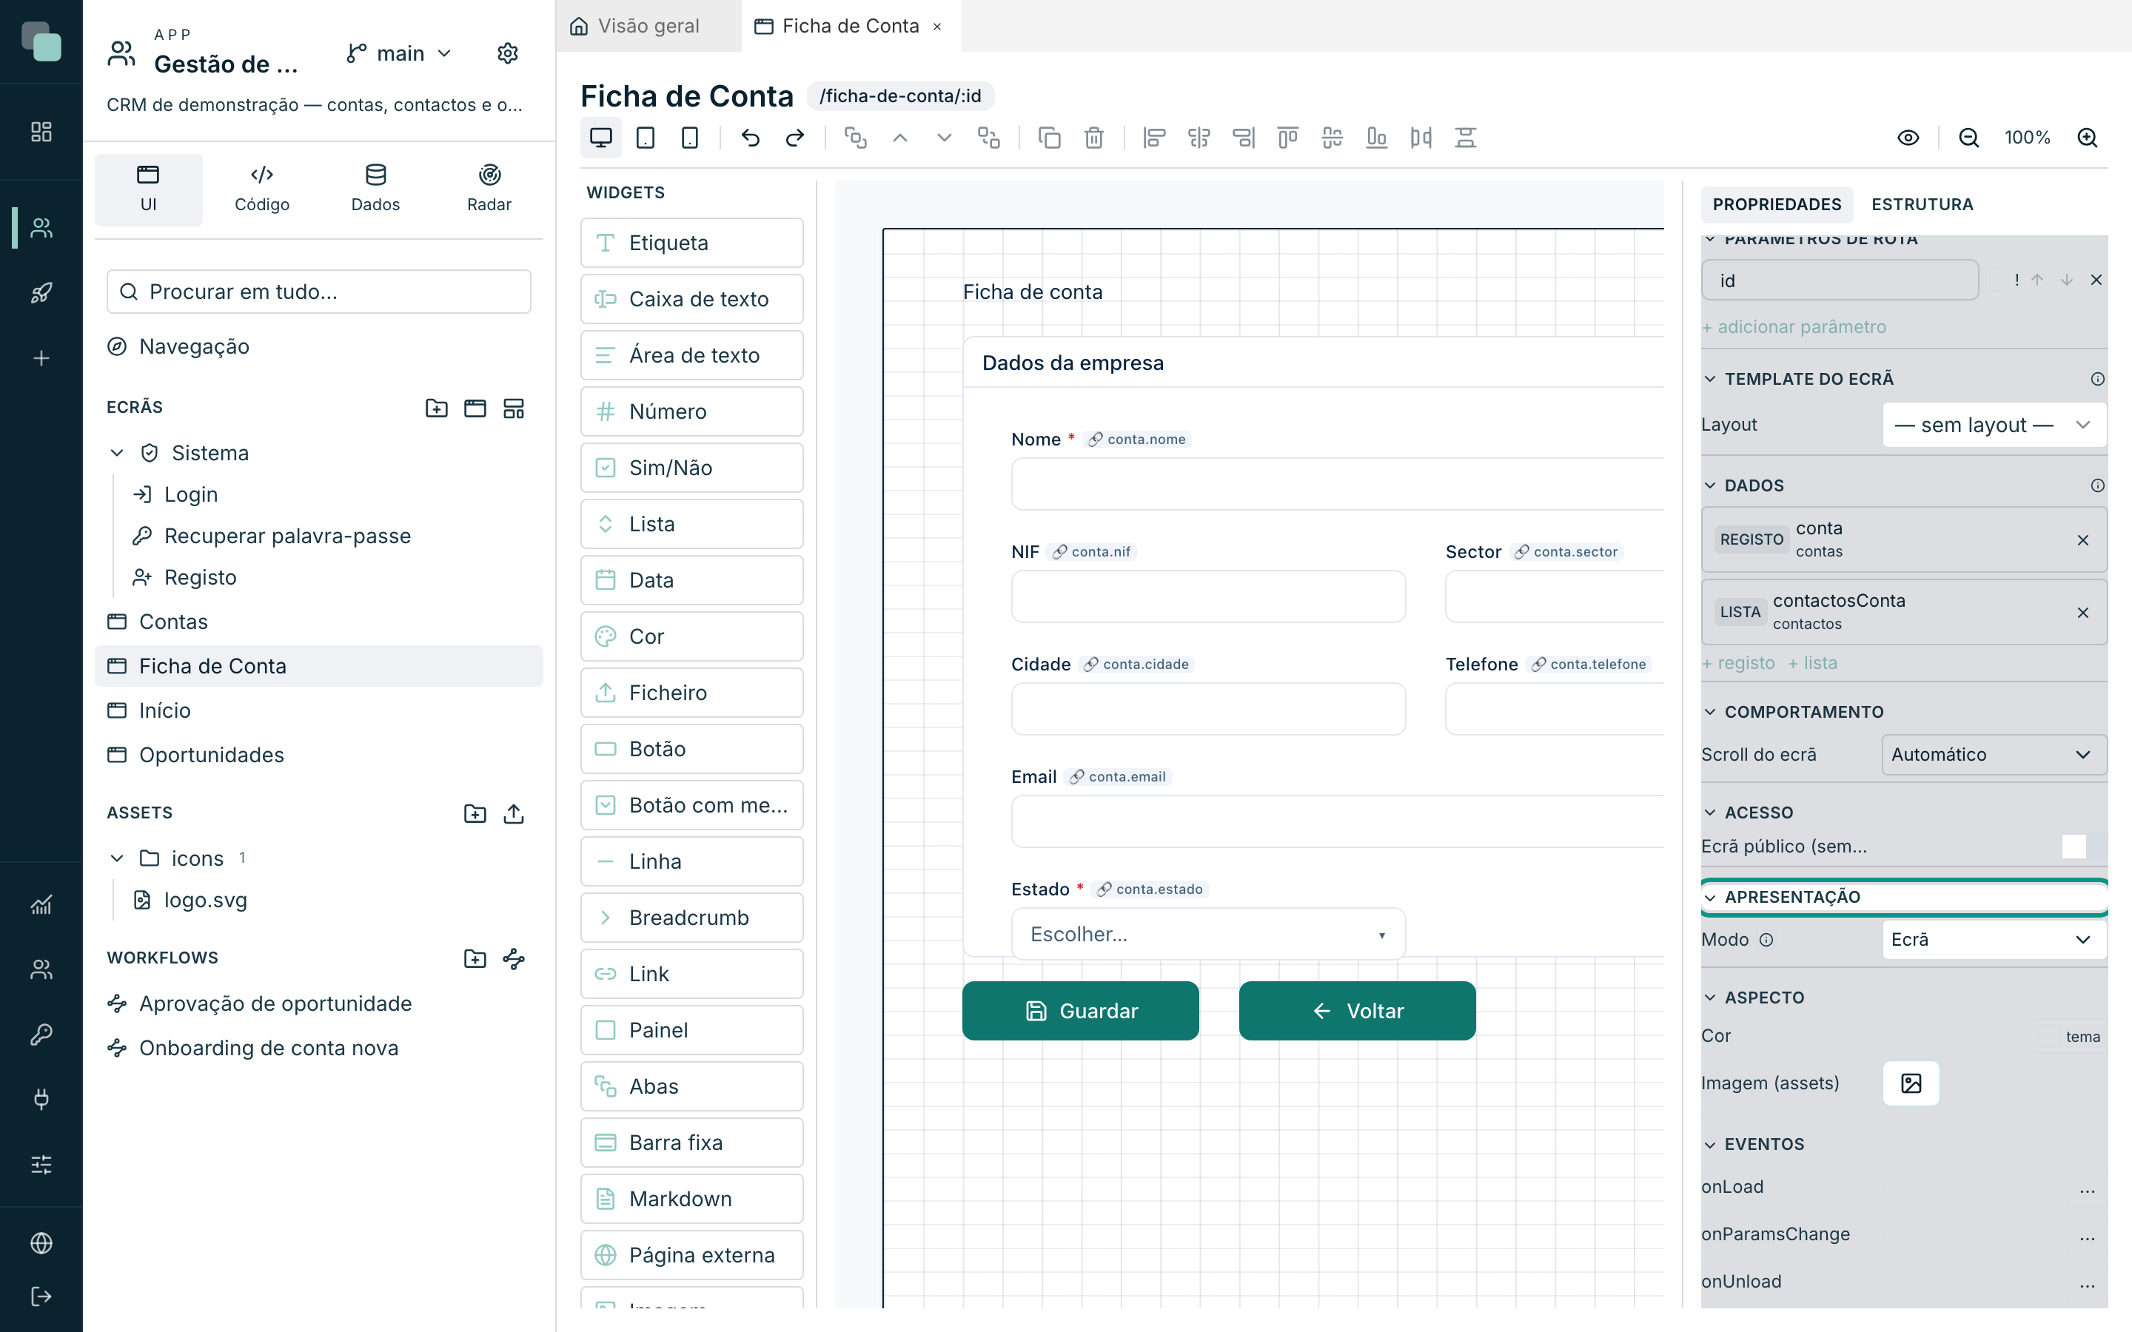Collapse the icons assets folder
2132x1332 pixels.
pos(117,858)
